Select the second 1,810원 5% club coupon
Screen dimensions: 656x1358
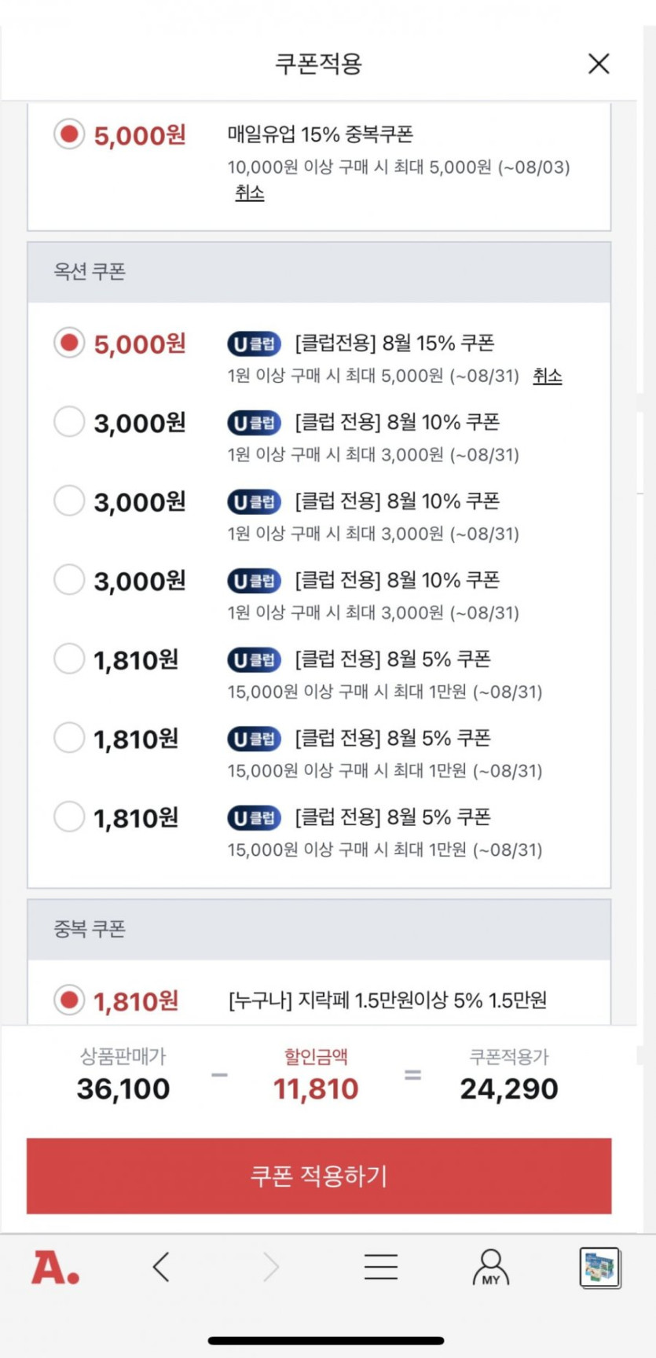(69, 738)
